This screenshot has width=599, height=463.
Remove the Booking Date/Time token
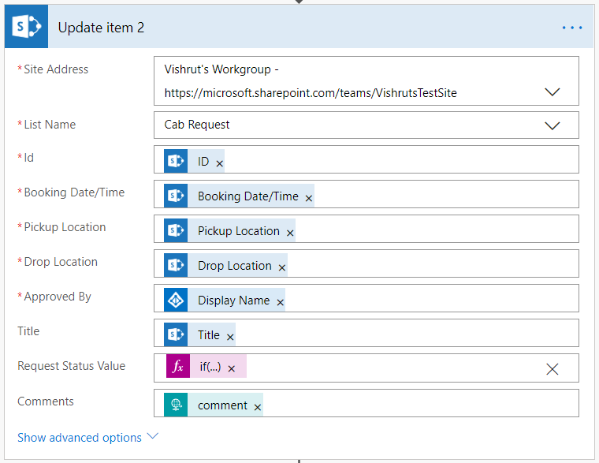[309, 198]
